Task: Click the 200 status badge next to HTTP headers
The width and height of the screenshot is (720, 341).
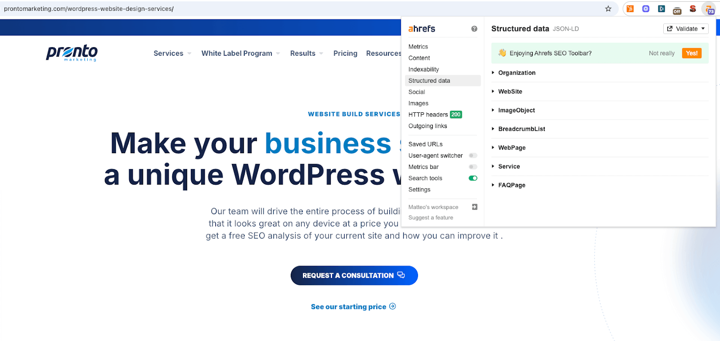Action: [x=456, y=115]
